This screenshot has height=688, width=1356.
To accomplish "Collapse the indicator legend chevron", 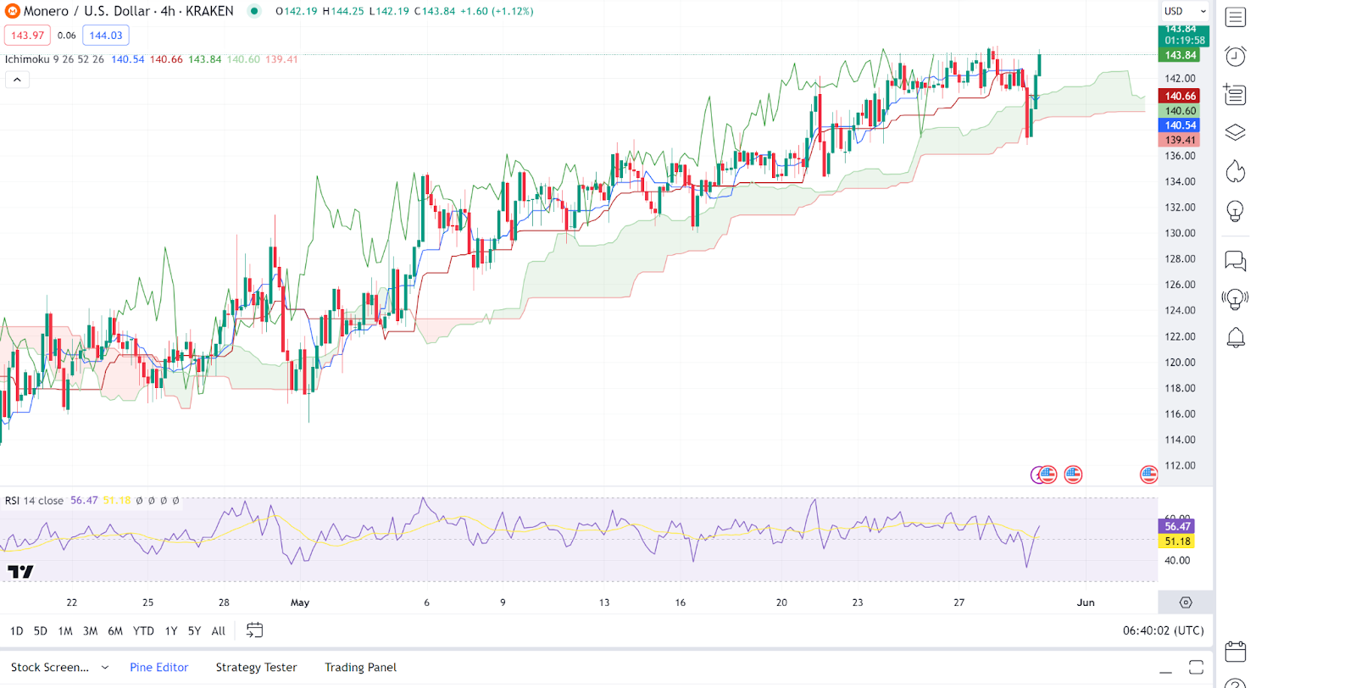I will (17, 80).
